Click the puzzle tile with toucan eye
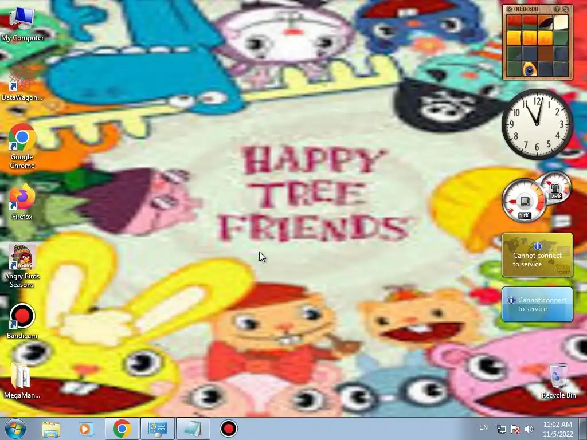 tap(530, 69)
